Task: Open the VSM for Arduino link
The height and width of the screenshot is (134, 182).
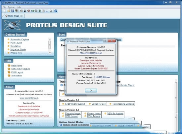Action: tap(115, 114)
